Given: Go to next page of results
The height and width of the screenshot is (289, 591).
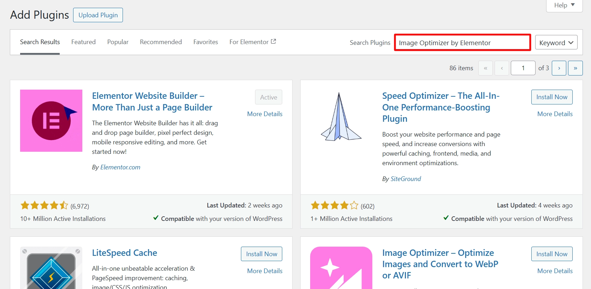Looking at the screenshot, I should coord(559,68).
